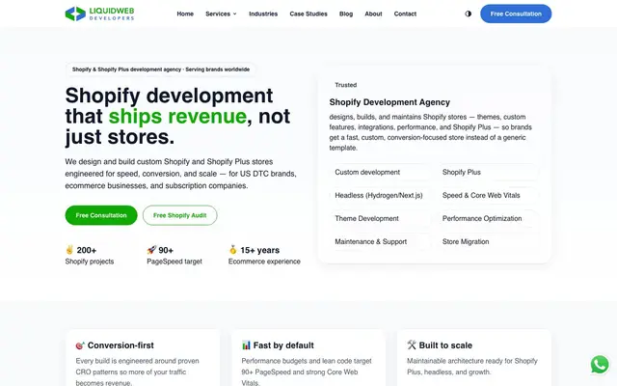617x386 pixels.
Task: Select the Speed & Core Web Vitals chip
Action: coord(488,195)
